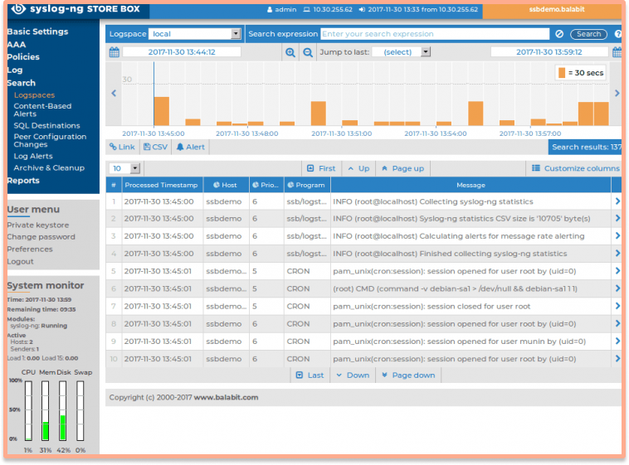Screen dimensions: 629x465
Task: Open AAA menu
Action: [x=17, y=45]
